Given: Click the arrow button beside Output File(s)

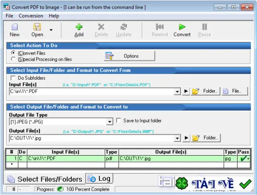Looking at the screenshot, I should point(186,138).
